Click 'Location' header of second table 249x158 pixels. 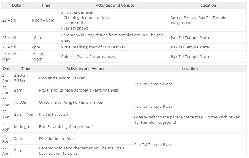pos(190,69)
